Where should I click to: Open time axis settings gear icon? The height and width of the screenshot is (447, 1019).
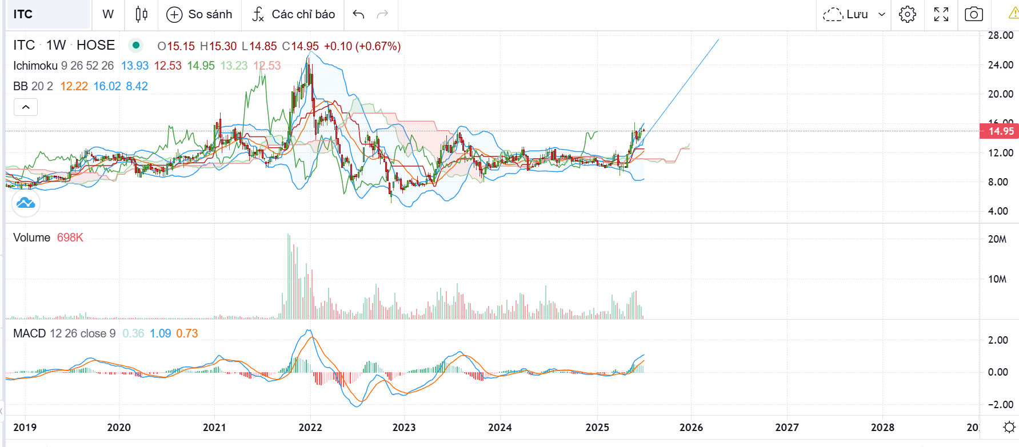(1009, 427)
